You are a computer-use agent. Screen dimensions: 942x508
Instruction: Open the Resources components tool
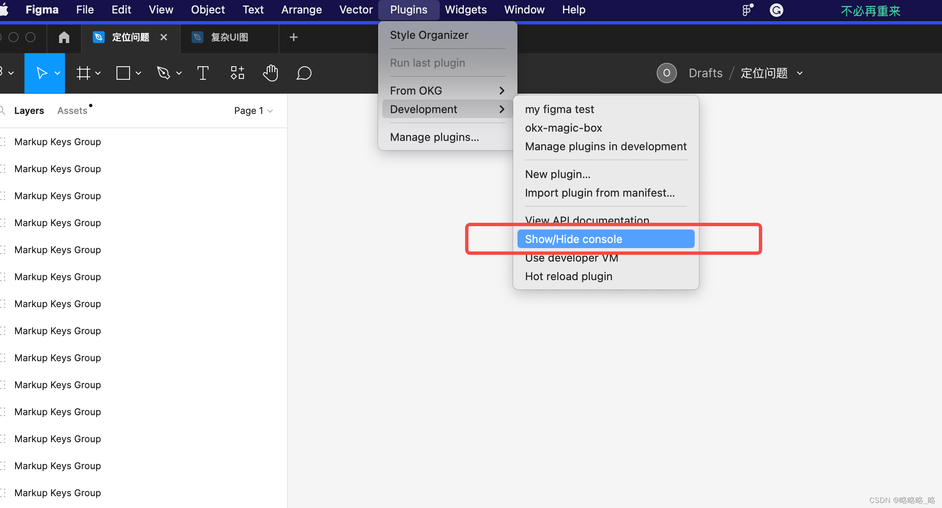[x=237, y=73]
